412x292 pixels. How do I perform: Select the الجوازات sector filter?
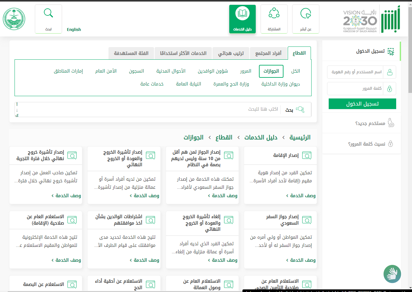tap(271, 71)
